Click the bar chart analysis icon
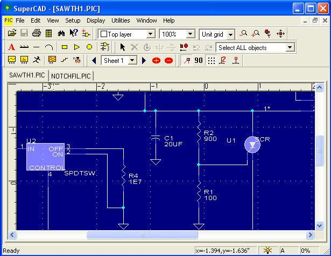The height and width of the screenshot is (256, 331). coord(24,60)
